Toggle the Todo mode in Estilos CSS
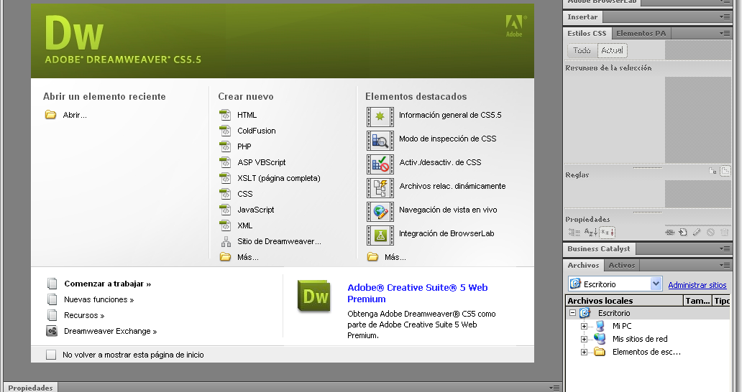The image size is (747, 392). click(582, 50)
